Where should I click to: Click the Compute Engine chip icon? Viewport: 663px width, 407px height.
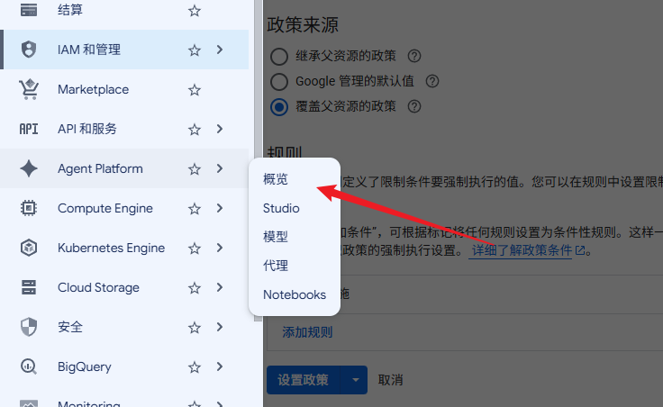(x=29, y=208)
